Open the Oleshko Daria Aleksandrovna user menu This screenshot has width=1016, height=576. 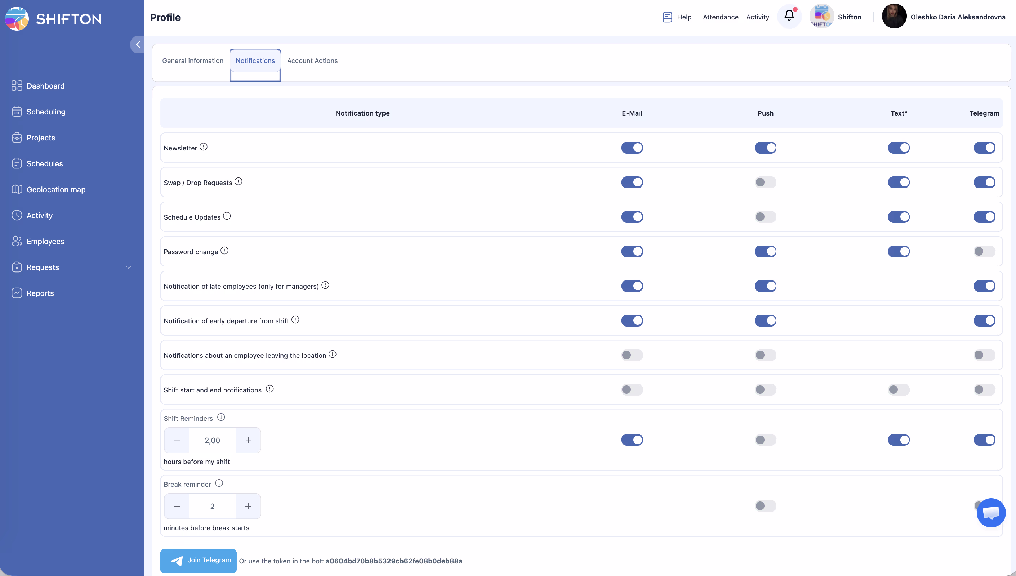pyautogui.click(x=957, y=17)
